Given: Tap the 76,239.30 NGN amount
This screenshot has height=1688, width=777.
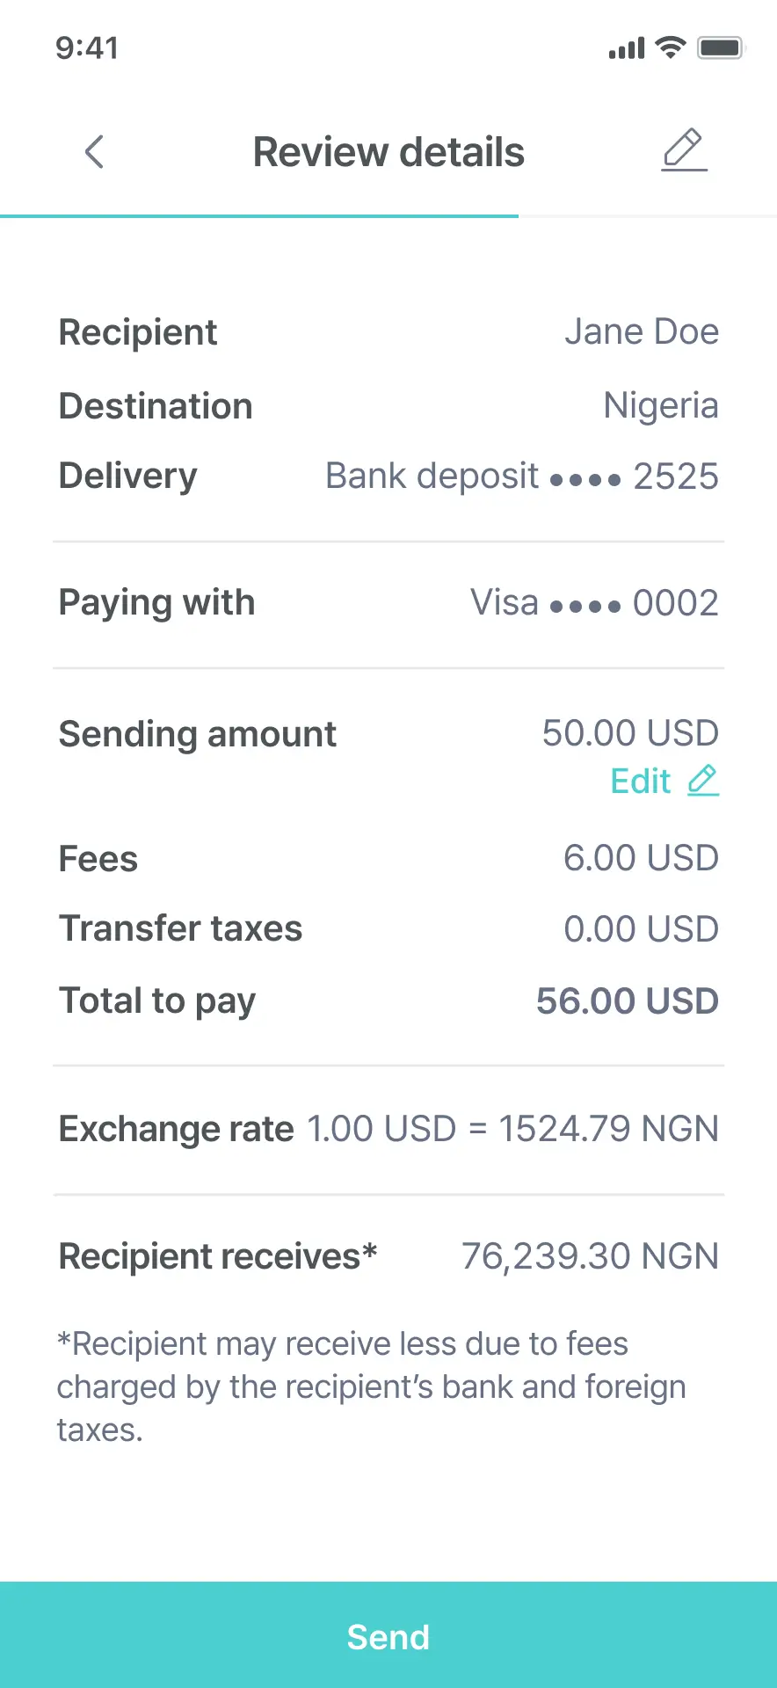Looking at the screenshot, I should [590, 1256].
